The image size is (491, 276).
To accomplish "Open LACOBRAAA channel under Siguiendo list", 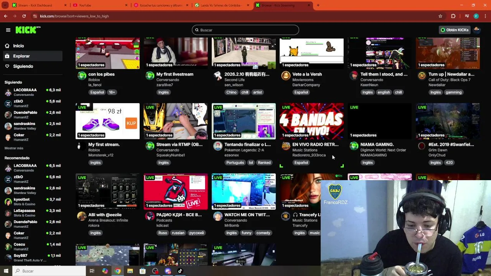I will (x=33, y=92).
